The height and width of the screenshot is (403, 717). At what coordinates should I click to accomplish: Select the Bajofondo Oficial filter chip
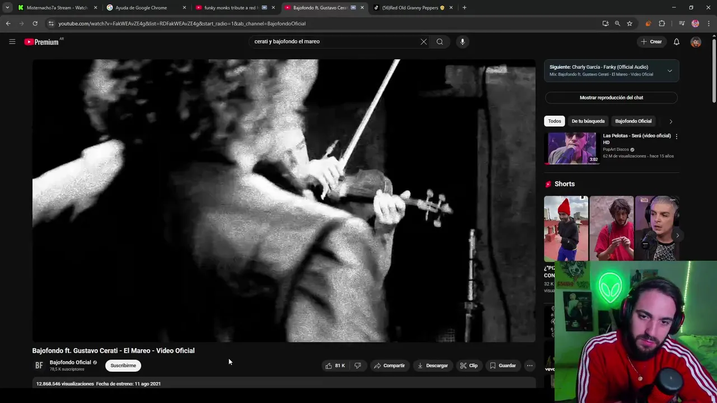(x=634, y=121)
